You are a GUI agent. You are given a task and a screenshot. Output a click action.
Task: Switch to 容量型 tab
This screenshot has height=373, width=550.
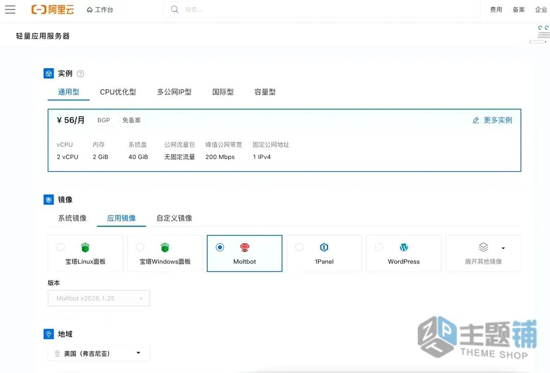coord(265,92)
